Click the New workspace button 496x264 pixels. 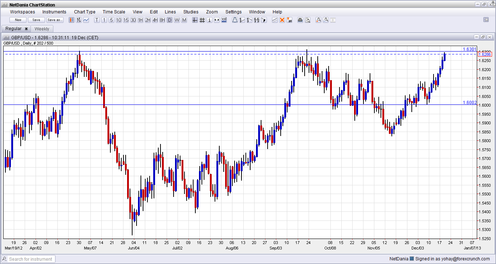point(18,20)
